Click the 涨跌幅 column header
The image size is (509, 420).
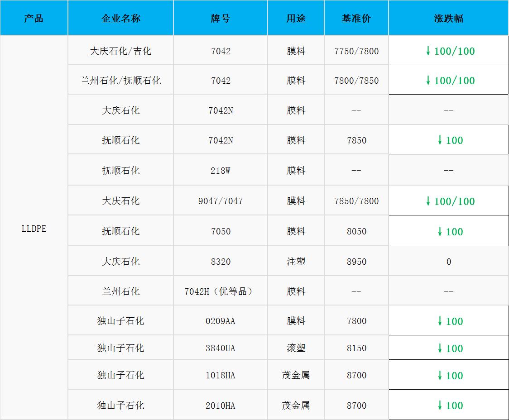[x=448, y=19]
